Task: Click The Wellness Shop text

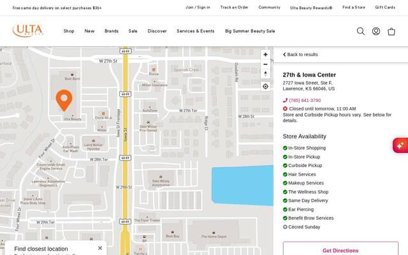Action: (x=309, y=192)
